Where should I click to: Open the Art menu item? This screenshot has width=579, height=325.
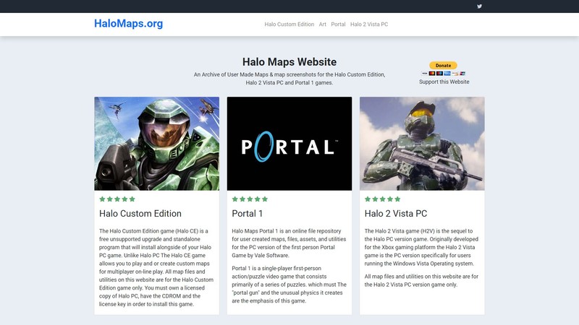click(322, 24)
